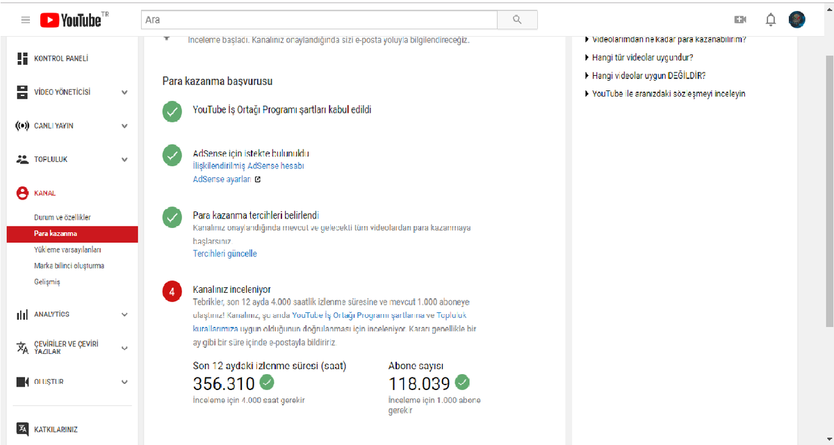This screenshot has height=445, width=834.
Task: Click the Çeviriler translate icon
Action: click(22, 348)
